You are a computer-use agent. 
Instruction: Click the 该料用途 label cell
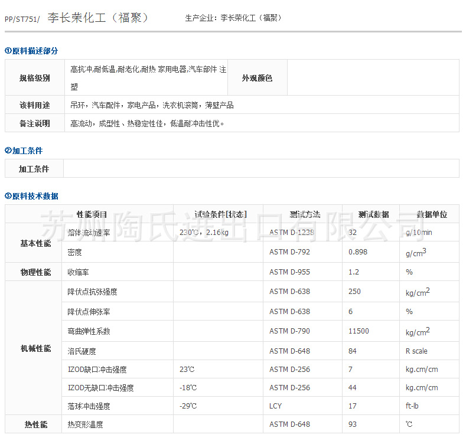coord(35,105)
